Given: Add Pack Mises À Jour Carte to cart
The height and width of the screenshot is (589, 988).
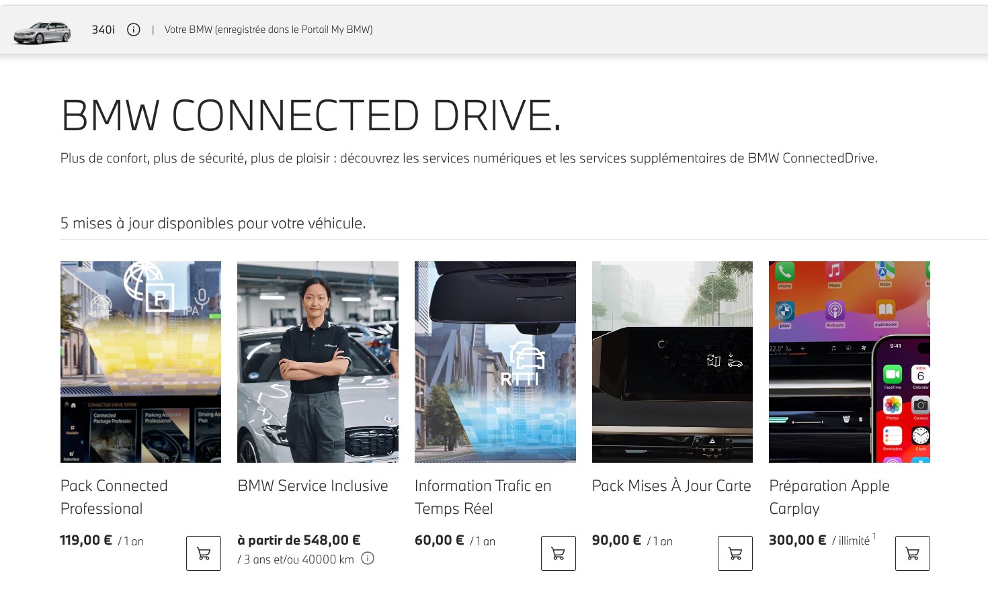Looking at the screenshot, I should (735, 553).
